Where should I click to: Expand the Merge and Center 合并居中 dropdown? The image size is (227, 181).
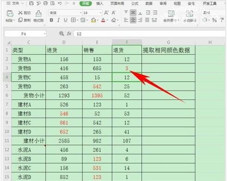coord(178,20)
